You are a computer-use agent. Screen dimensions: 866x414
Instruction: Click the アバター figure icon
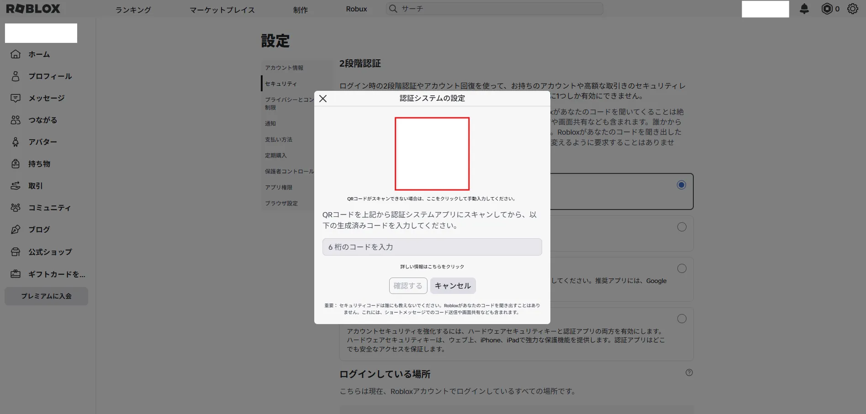[x=16, y=141]
